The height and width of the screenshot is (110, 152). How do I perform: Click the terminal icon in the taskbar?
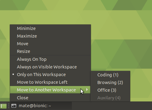pos(14,106)
